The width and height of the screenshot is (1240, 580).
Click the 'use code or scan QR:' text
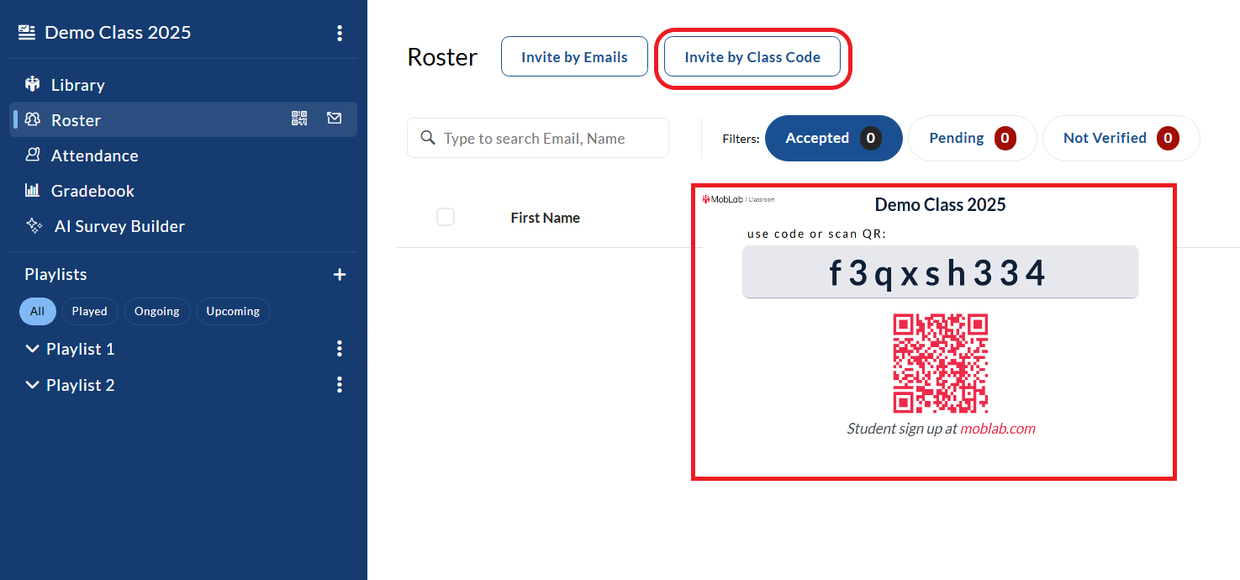pos(816,234)
